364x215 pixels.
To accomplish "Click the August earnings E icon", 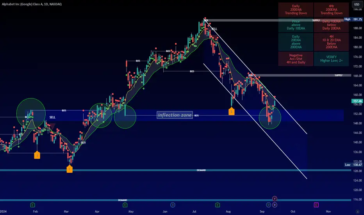I will point(217,205).
